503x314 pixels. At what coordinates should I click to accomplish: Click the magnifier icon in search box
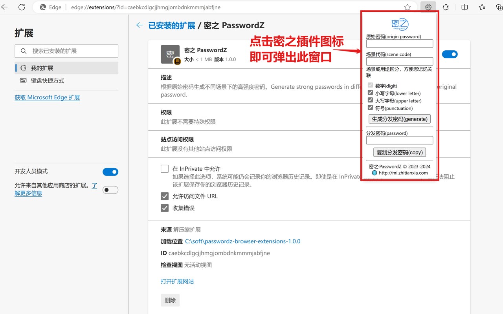pyautogui.click(x=24, y=51)
